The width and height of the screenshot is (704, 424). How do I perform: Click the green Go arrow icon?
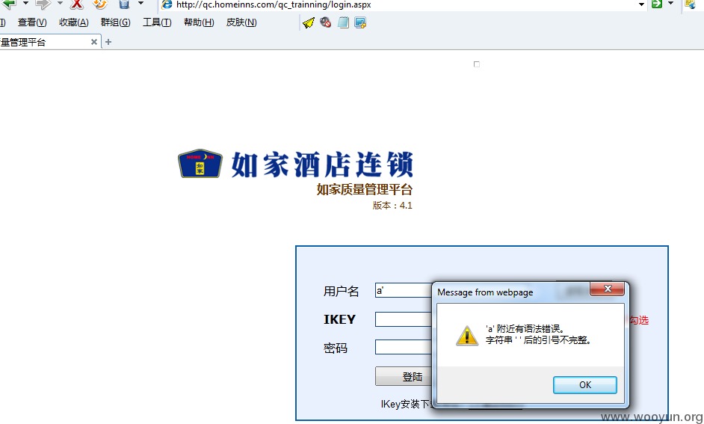[657, 4]
